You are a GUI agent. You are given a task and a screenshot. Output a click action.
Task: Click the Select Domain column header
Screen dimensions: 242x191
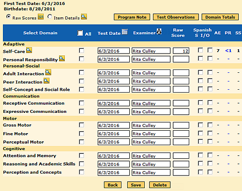pos(40,33)
